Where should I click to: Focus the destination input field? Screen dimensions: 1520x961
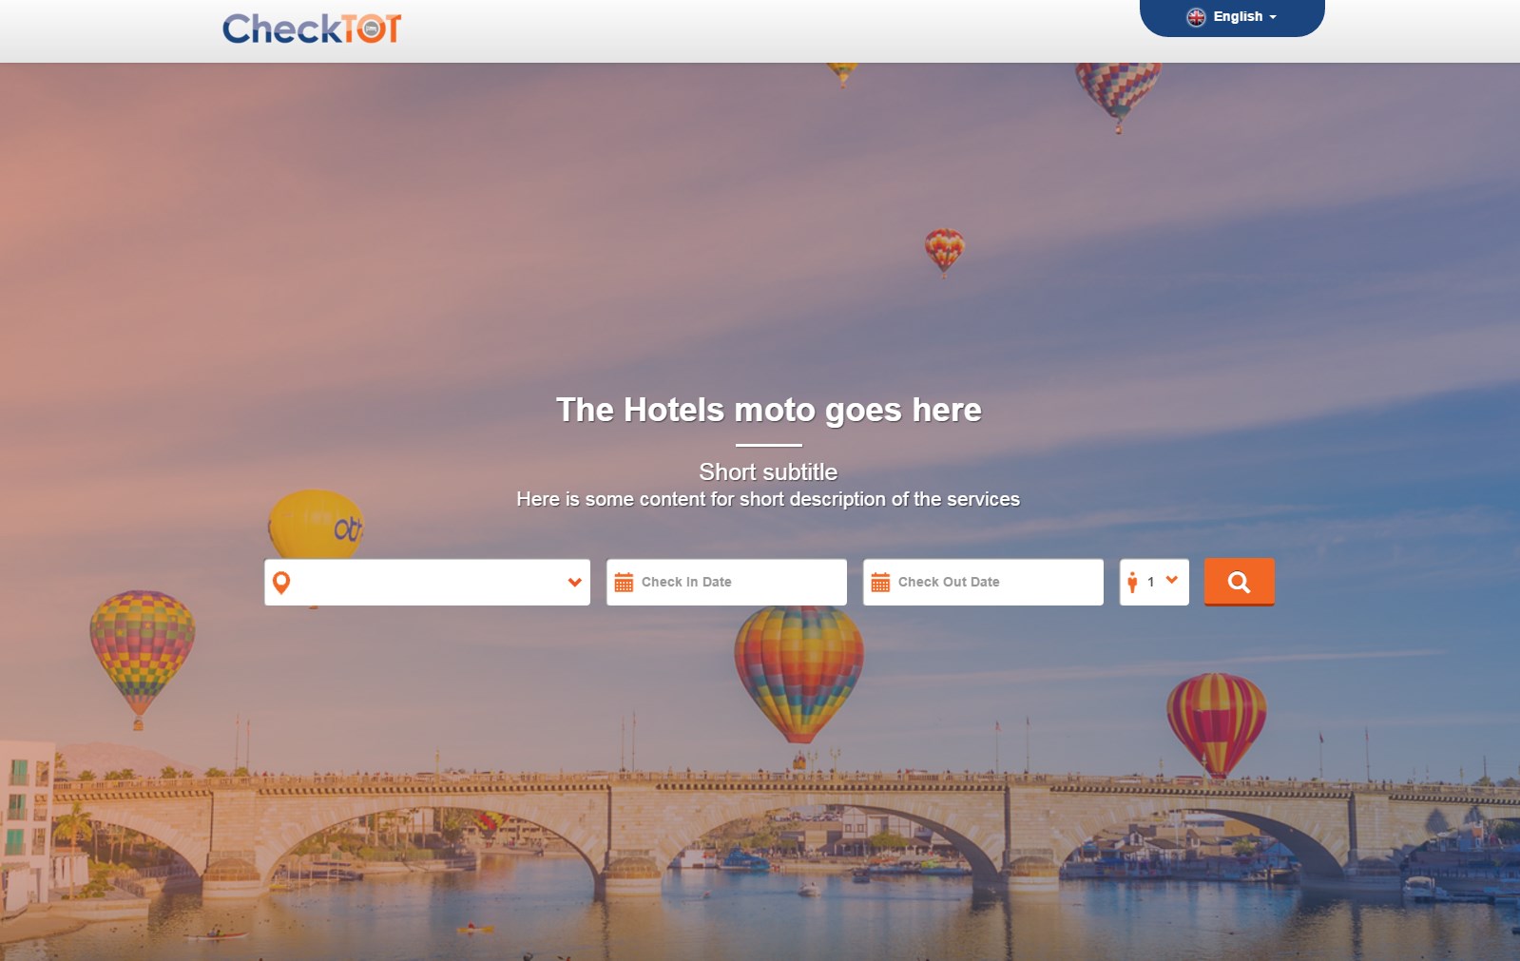(427, 582)
